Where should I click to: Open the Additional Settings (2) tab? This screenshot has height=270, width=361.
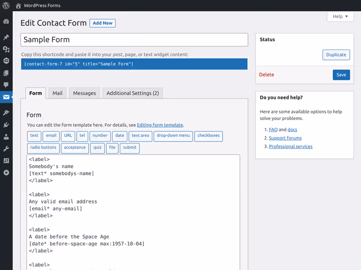pos(132,93)
